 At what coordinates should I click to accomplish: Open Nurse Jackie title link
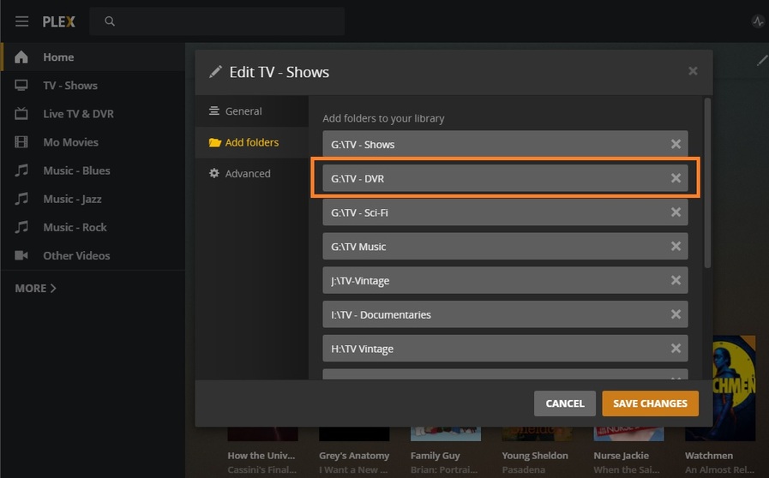click(x=621, y=456)
